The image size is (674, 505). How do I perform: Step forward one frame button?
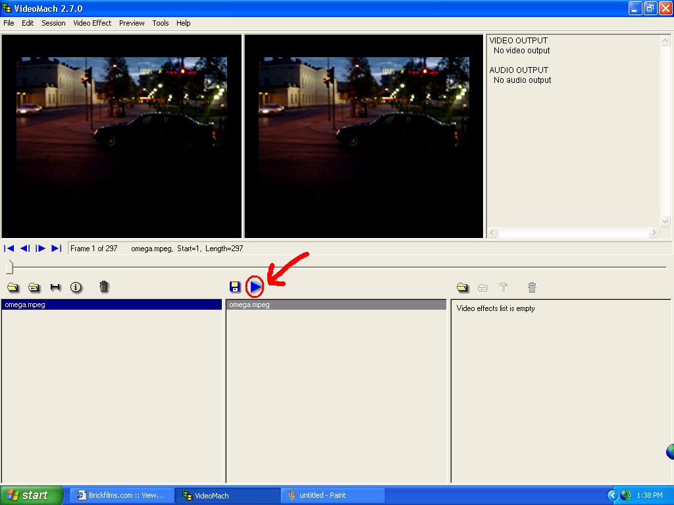click(40, 248)
